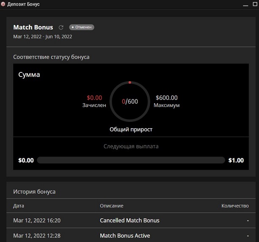The width and height of the screenshot is (259, 242).
Task: Click the $600.00 Максимум value
Action: (x=167, y=98)
